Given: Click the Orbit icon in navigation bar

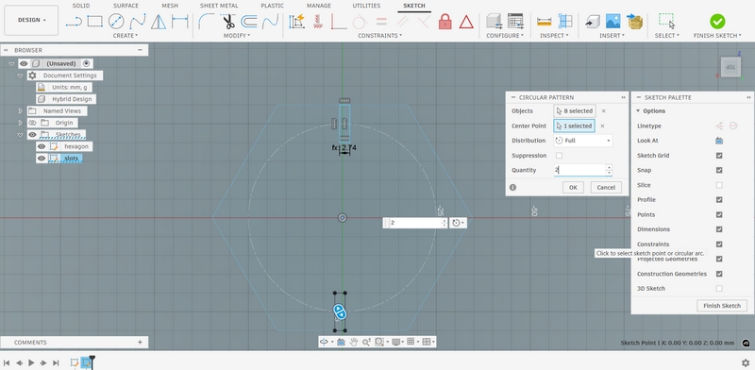Looking at the screenshot, I should tap(324, 342).
